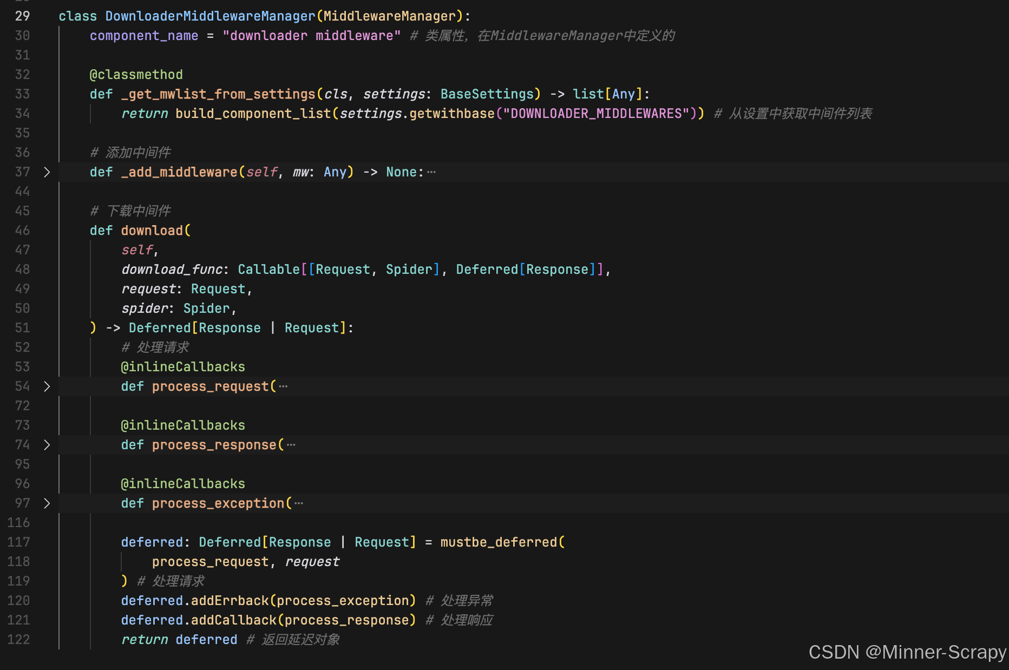1009x670 pixels.
Task: Click the class name DownloaderMiddlewareManager
Action: (210, 16)
